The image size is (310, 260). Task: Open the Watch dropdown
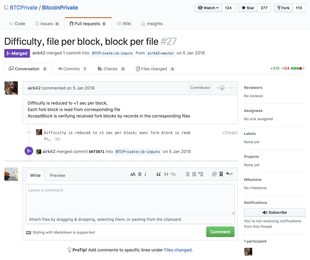point(208,8)
